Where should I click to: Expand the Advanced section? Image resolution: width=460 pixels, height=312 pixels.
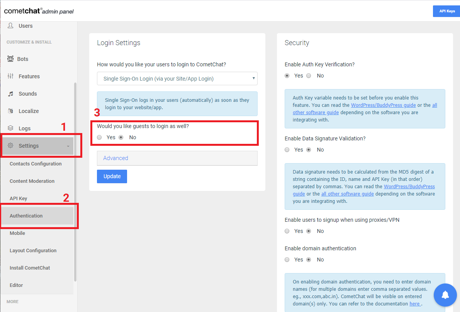tap(177, 158)
